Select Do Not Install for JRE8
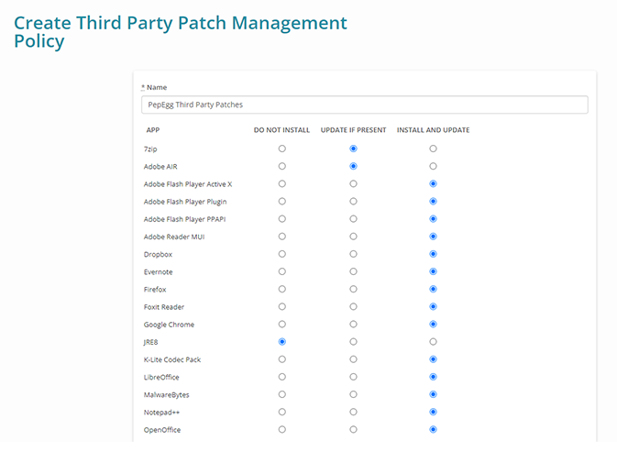 (x=282, y=342)
